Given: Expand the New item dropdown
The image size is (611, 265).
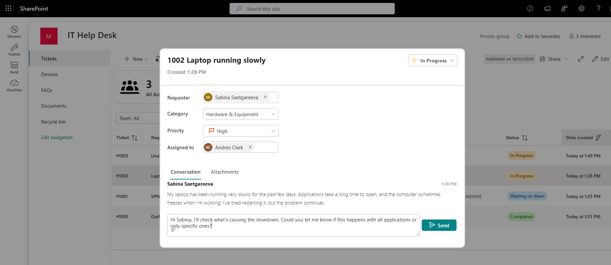Looking at the screenshot, I should coord(146,59).
